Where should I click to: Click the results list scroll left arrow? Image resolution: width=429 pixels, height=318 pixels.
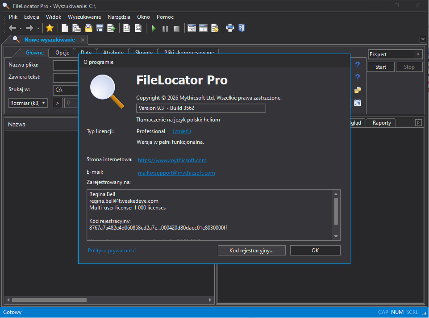pyautogui.click(x=8, y=300)
